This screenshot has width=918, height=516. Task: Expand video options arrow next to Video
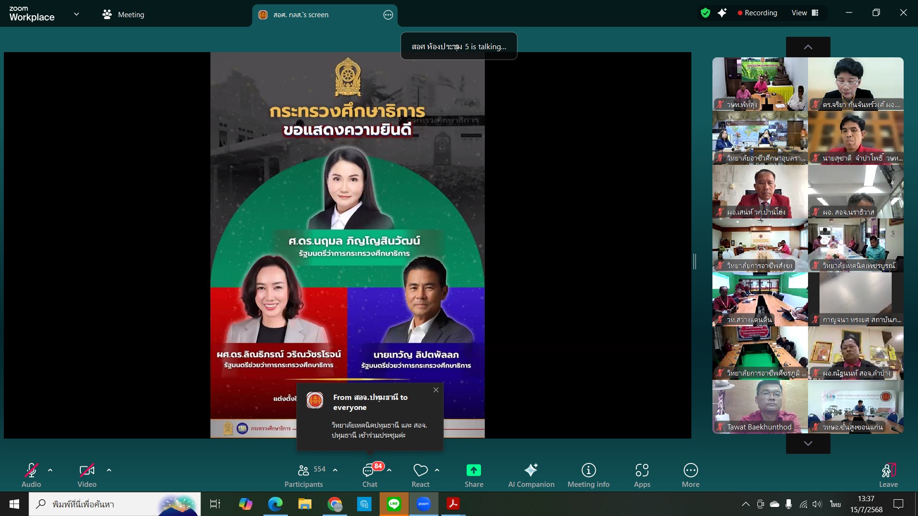109,470
